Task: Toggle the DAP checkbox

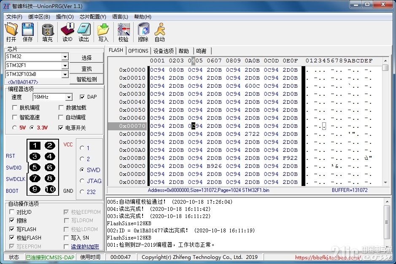Action: pyautogui.click(x=82, y=97)
